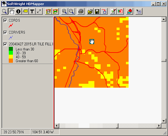The width and height of the screenshot is (168, 136).
Task: Click the add layer red plus icon
Action: (x=129, y=11)
